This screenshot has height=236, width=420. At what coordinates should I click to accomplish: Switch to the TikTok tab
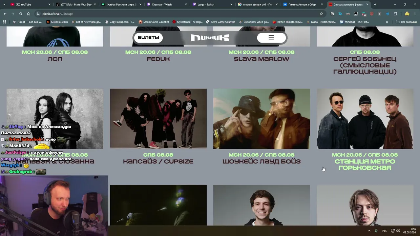tap(75, 5)
